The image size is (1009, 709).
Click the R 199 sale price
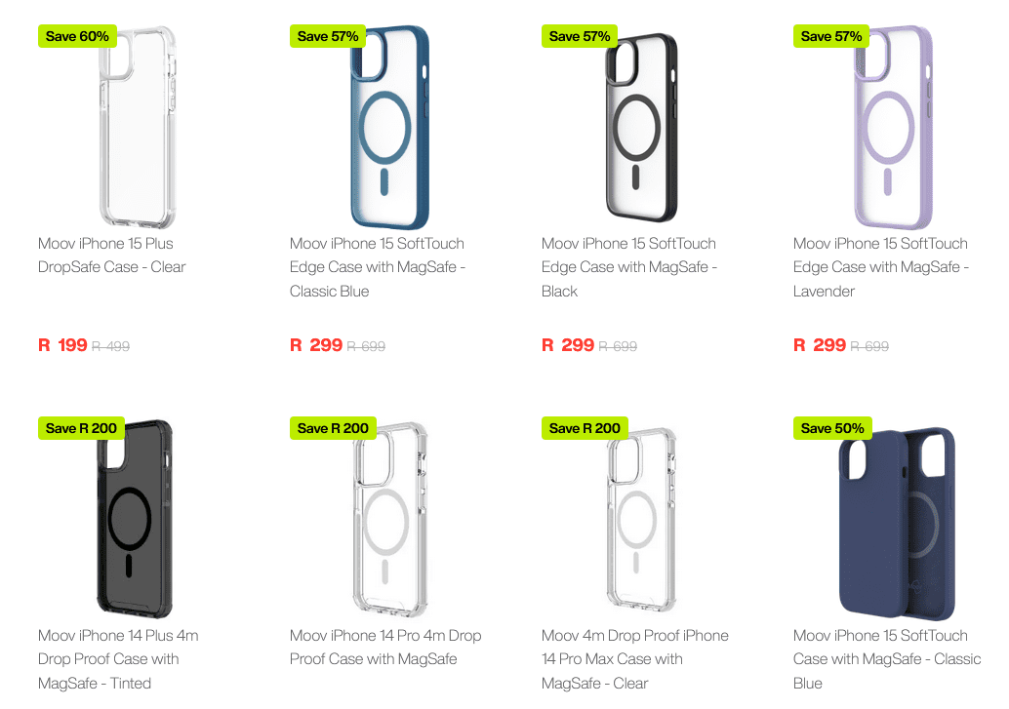(x=63, y=345)
